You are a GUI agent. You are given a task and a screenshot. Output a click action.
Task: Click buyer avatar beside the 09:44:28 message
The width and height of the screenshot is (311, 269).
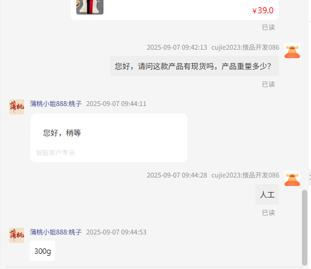(x=292, y=179)
